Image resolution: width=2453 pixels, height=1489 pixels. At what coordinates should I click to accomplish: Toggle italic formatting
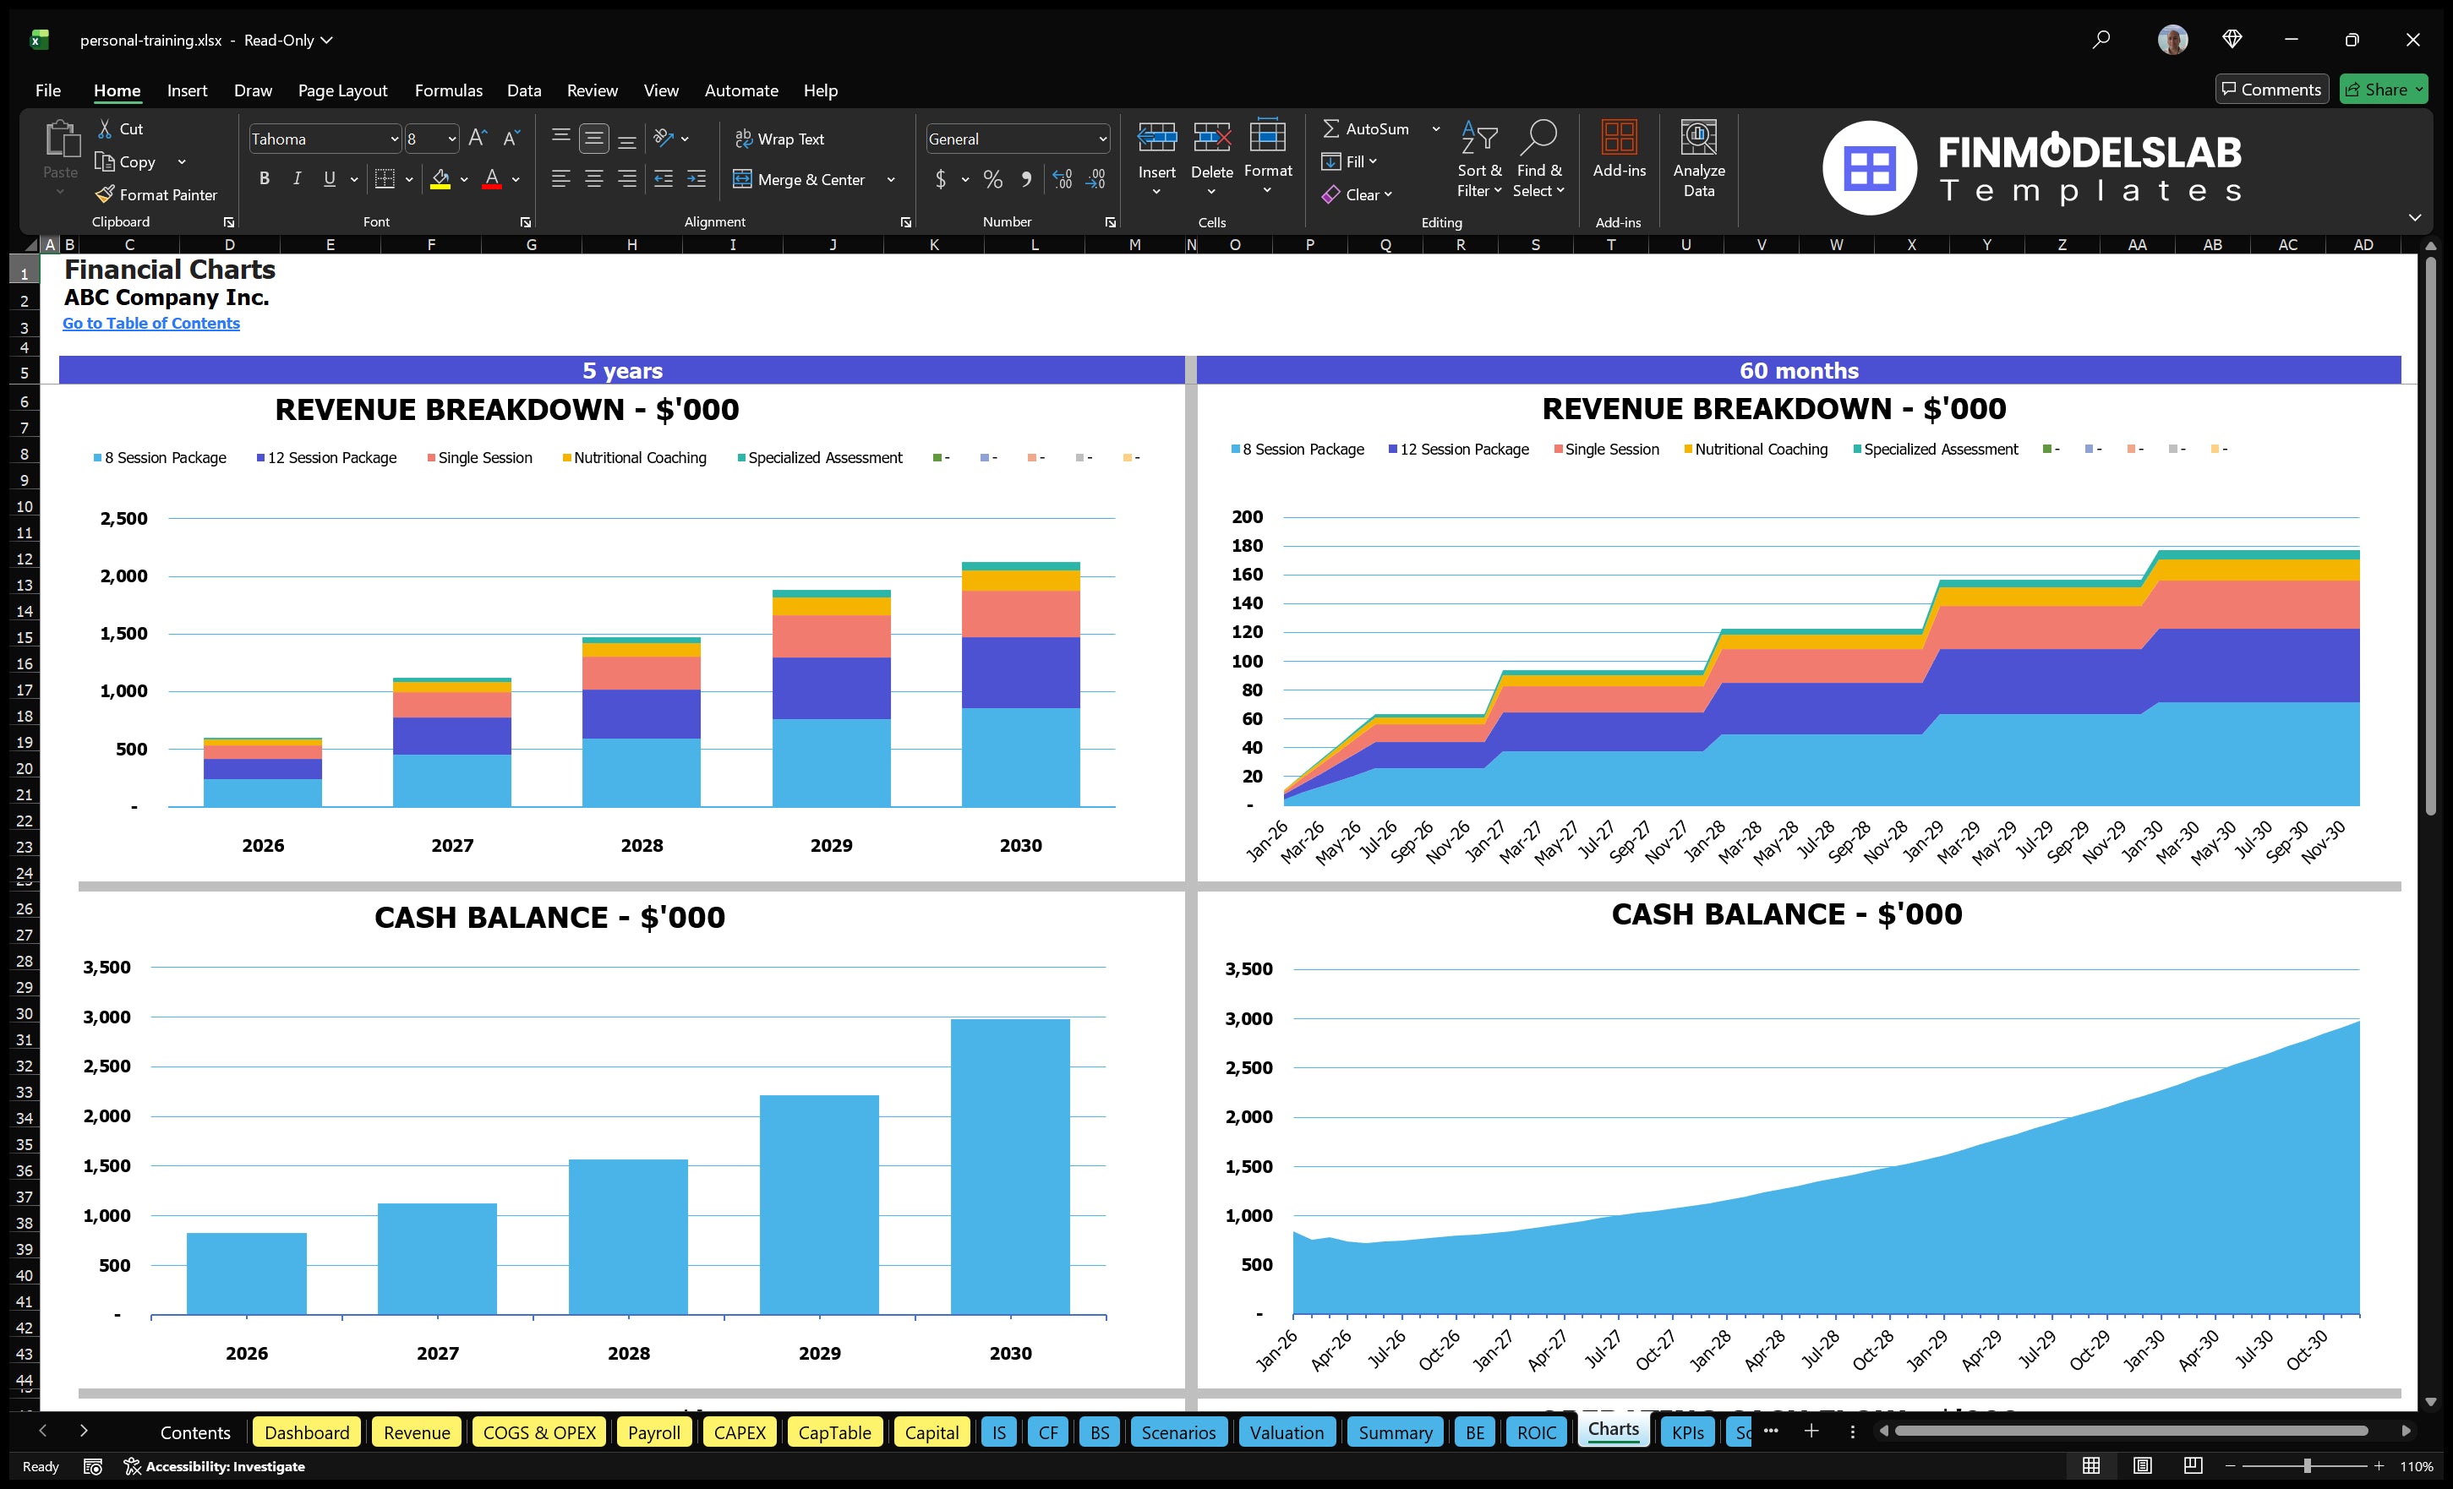pos(296,178)
